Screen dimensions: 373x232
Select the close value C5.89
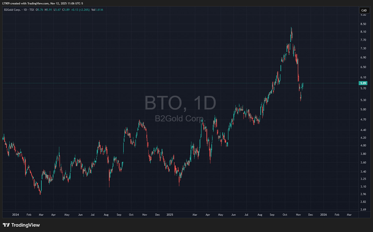click(66, 10)
